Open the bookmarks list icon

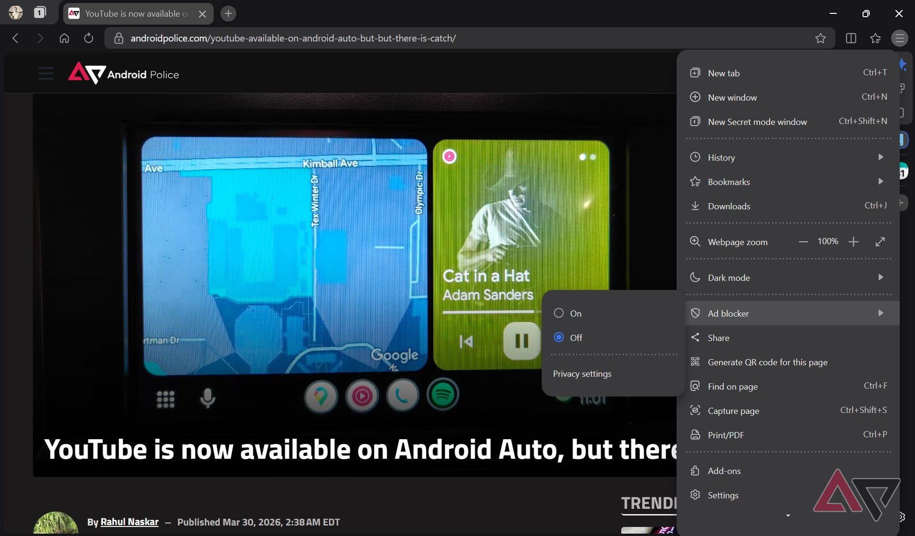(875, 38)
